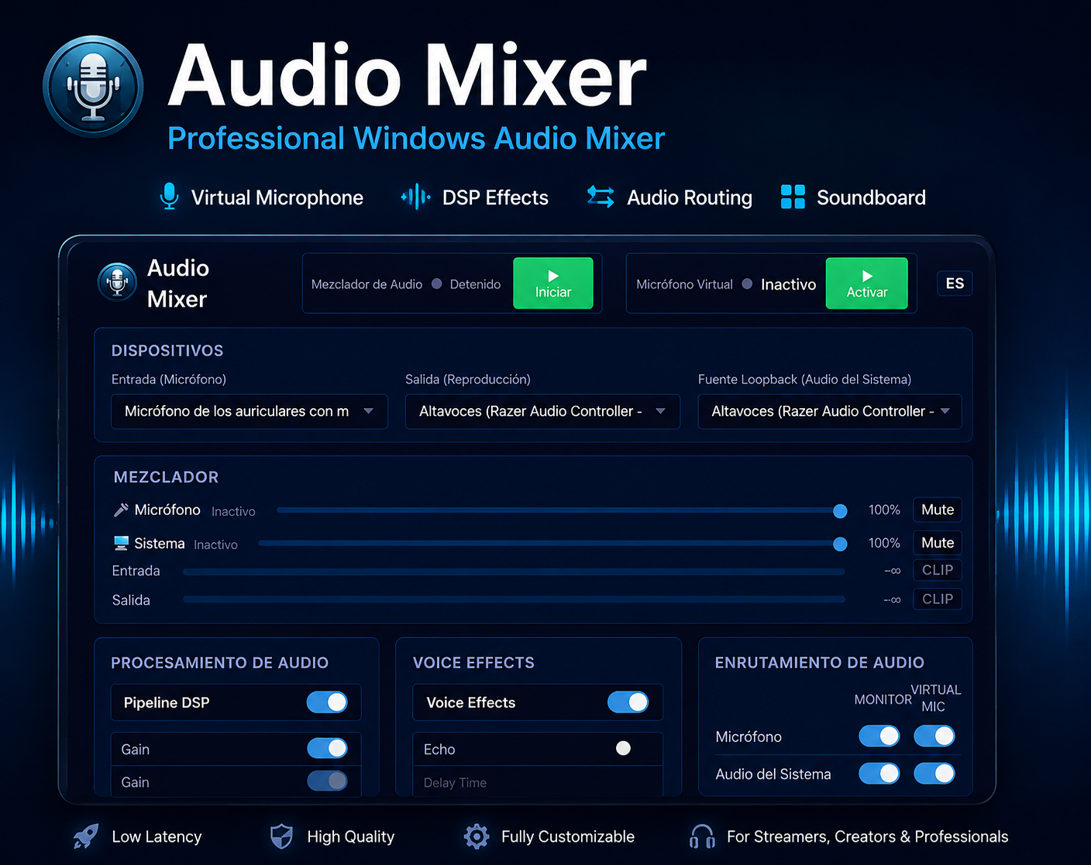Toggle the Echo effect switch
This screenshot has width=1091, height=865.
coord(623,748)
